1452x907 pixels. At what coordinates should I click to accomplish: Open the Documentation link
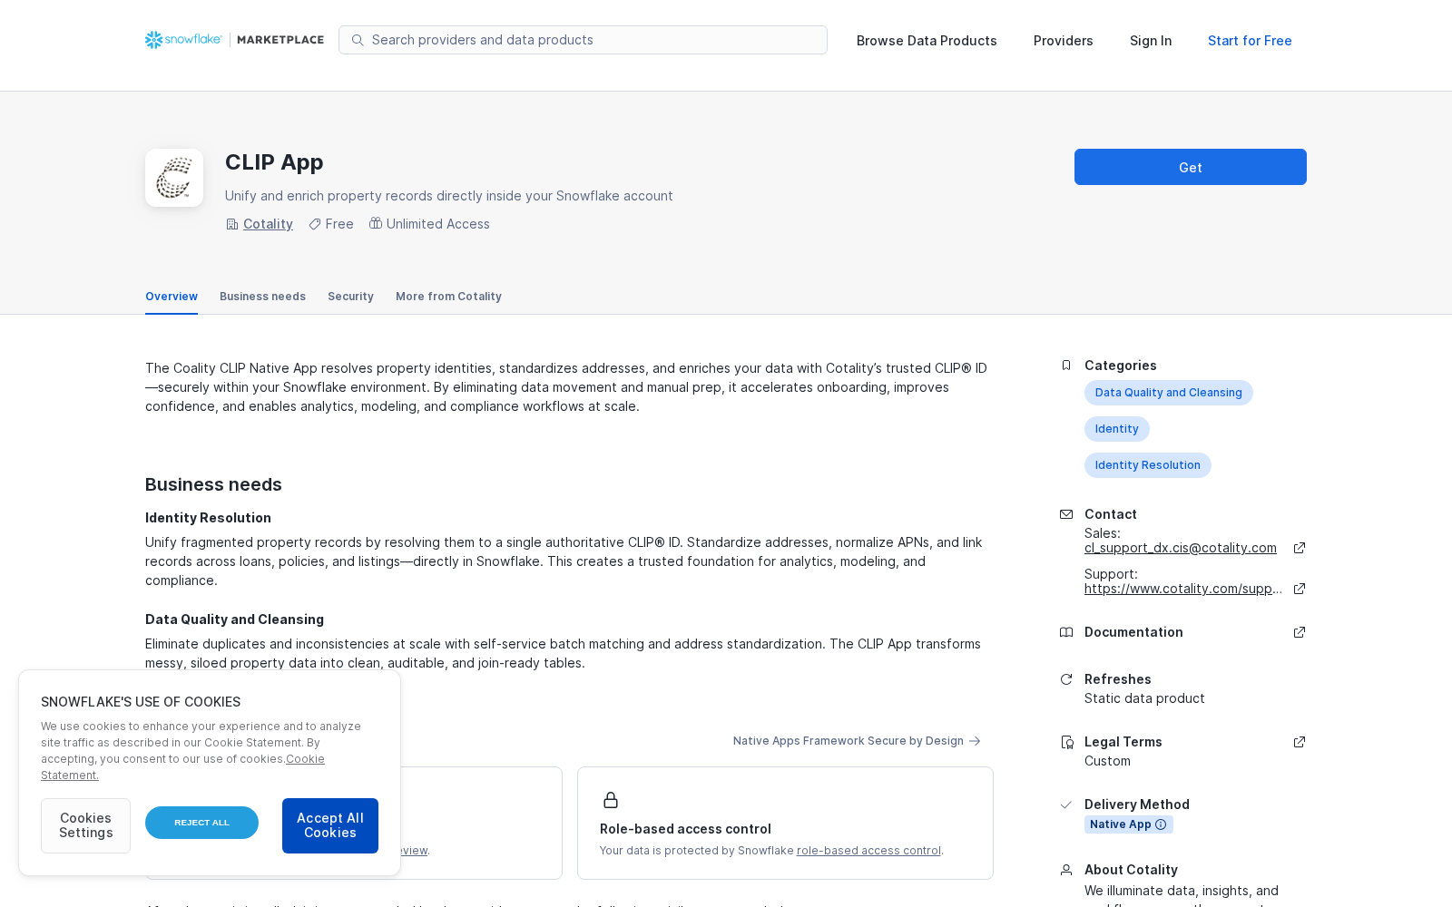point(1133,632)
